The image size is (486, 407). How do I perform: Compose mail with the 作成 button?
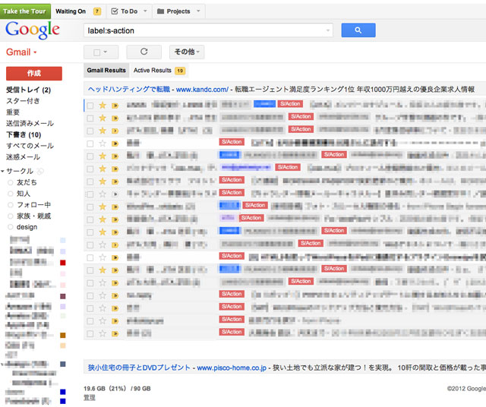34,74
